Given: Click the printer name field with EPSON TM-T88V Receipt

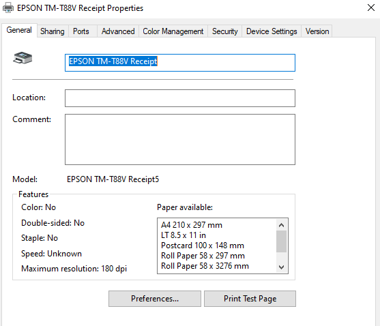Looking at the screenshot, I should [180, 63].
